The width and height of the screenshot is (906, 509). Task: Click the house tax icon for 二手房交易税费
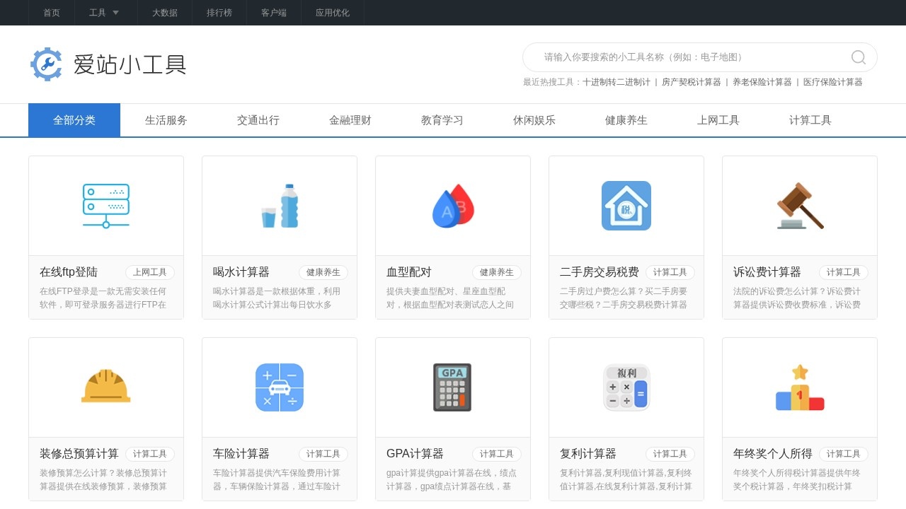click(x=626, y=206)
